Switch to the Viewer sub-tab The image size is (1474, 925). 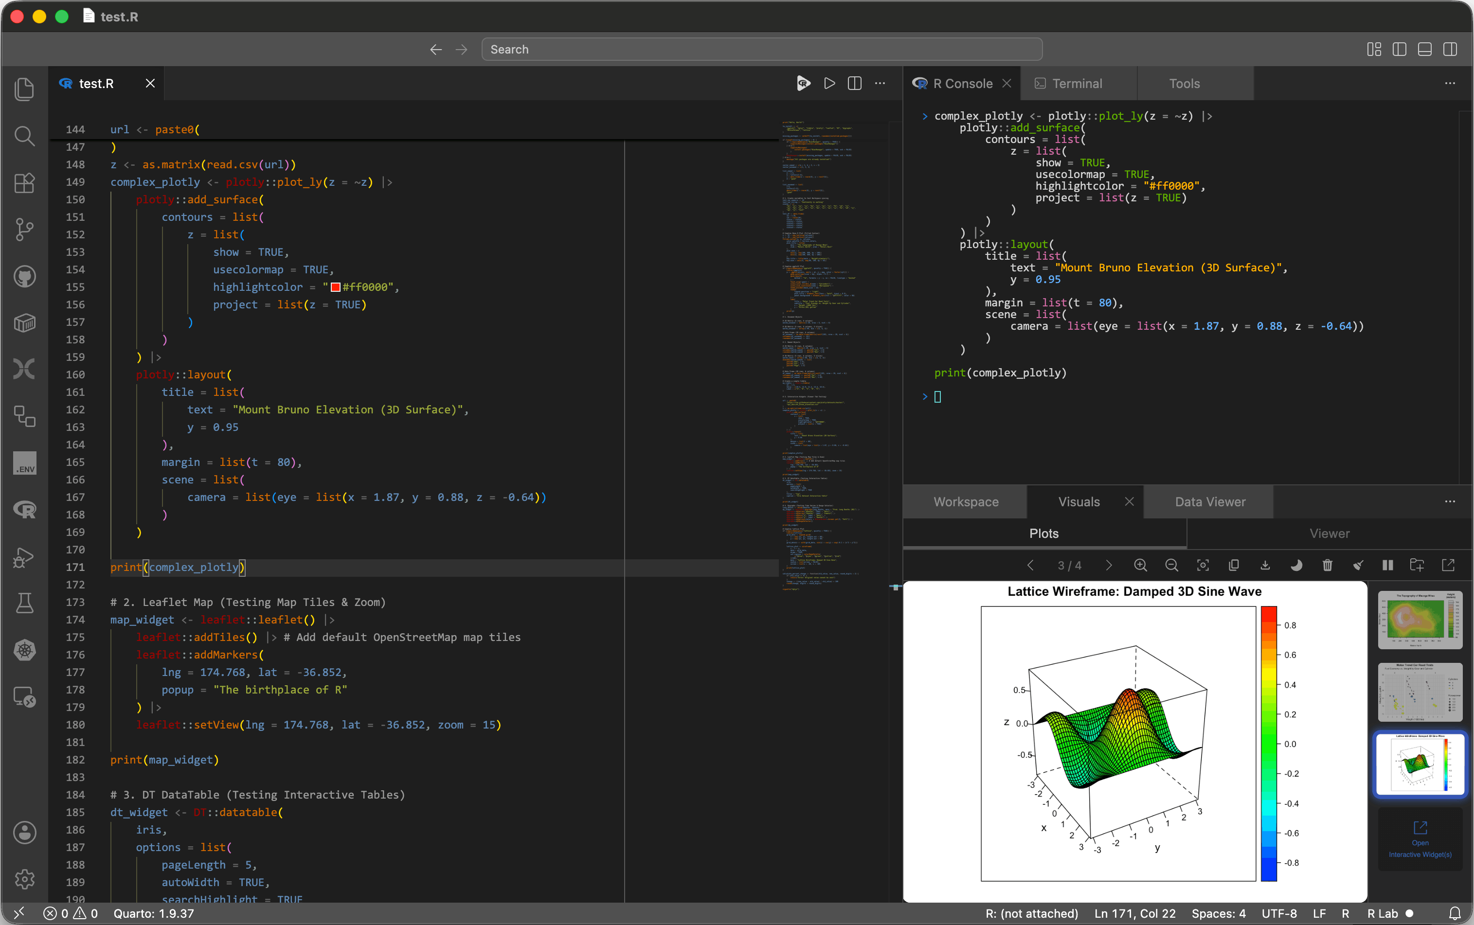pos(1329,534)
